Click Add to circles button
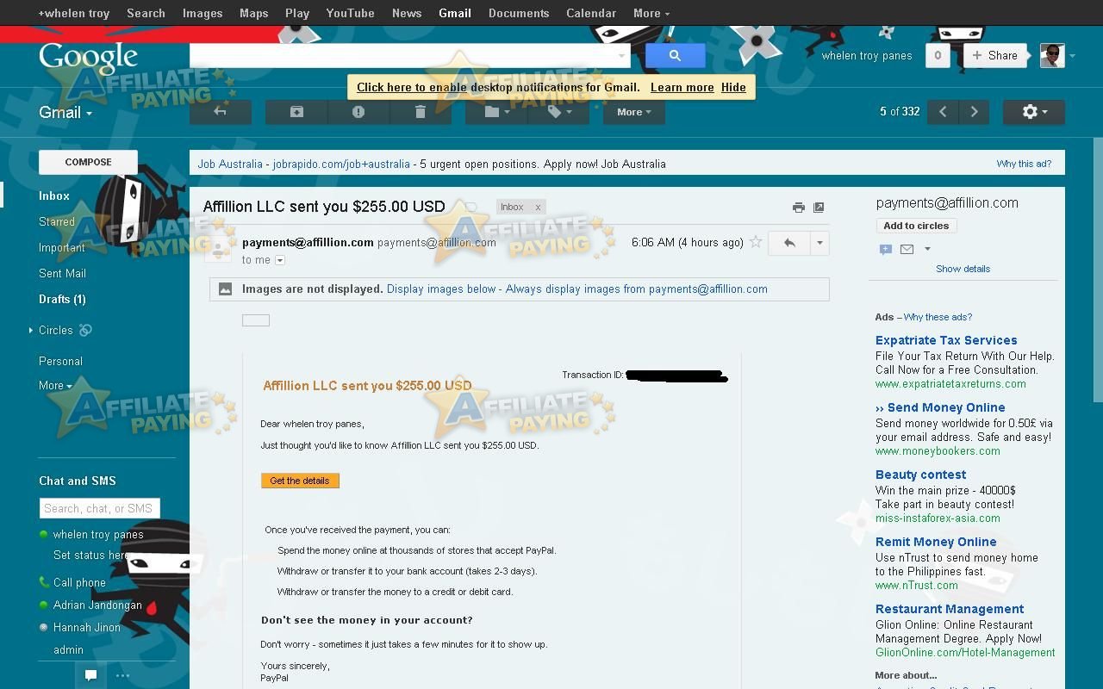Screen dimensions: 1103x689 coord(916,226)
